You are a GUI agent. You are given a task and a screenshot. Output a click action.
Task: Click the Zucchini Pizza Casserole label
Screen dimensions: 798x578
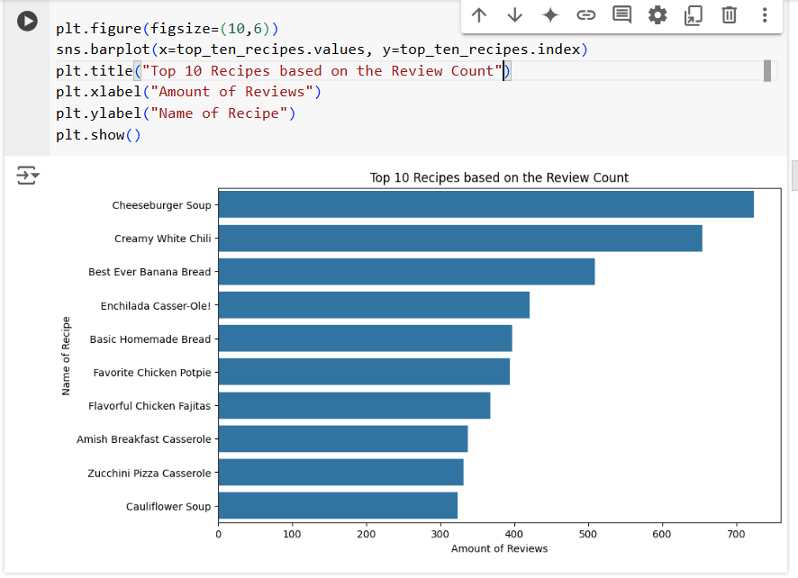pyautogui.click(x=150, y=474)
